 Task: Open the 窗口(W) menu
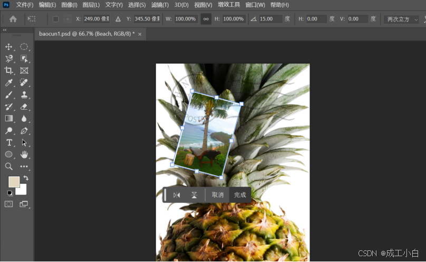point(255,5)
